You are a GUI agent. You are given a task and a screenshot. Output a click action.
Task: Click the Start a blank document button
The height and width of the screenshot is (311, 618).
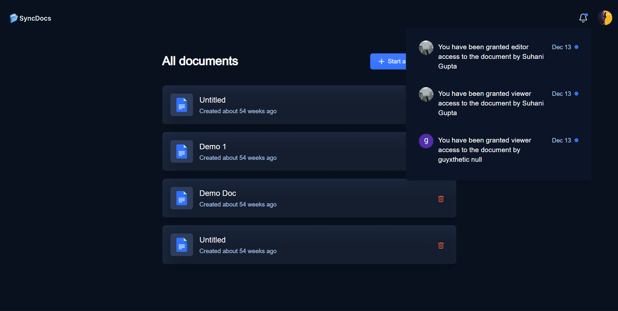click(388, 61)
